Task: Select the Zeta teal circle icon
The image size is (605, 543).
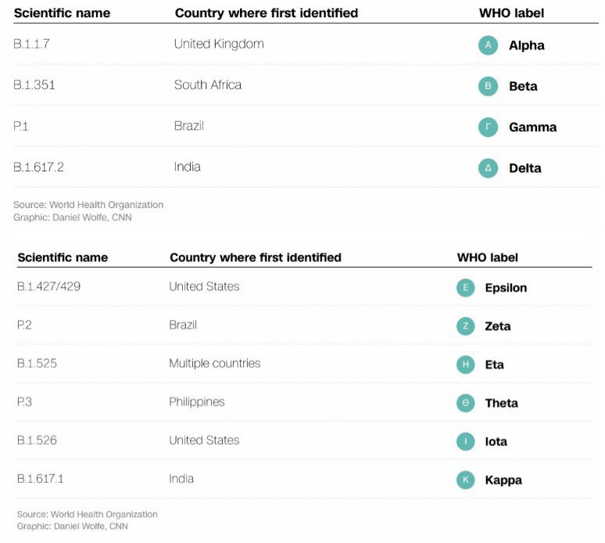Action: pyautogui.click(x=466, y=326)
